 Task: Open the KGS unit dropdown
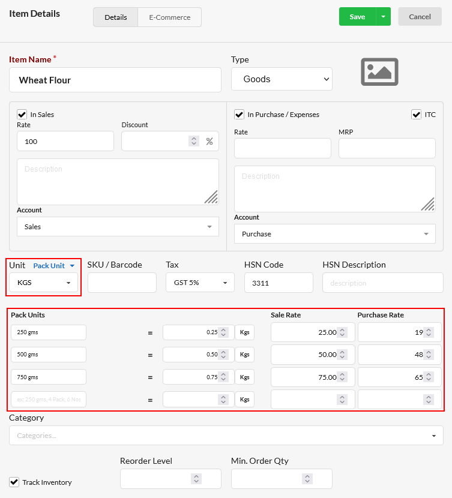tap(43, 283)
